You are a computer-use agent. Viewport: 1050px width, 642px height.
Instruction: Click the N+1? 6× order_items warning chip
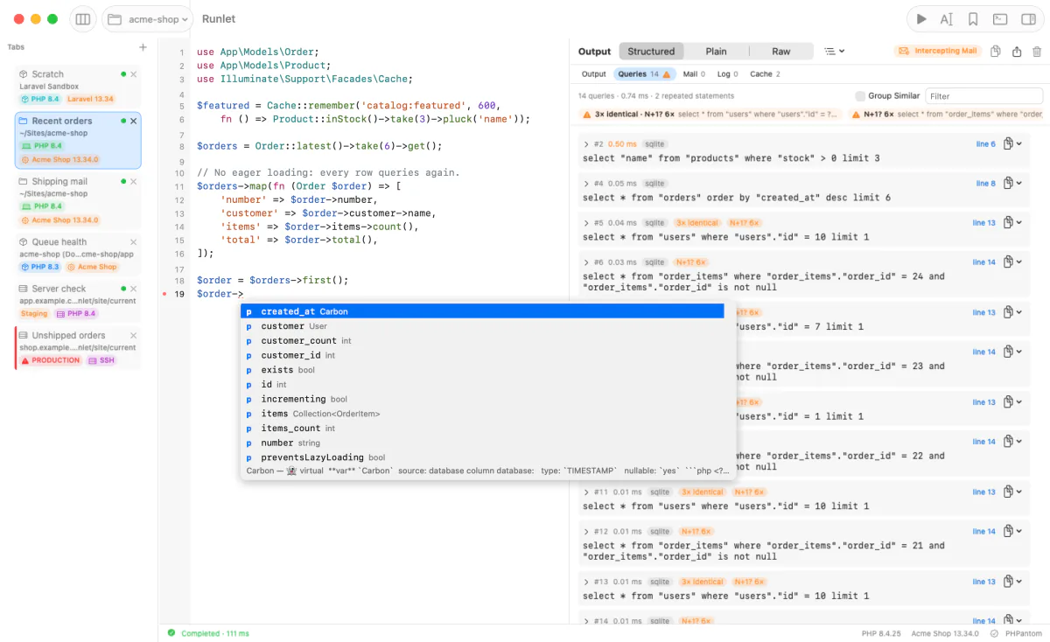(x=946, y=114)
